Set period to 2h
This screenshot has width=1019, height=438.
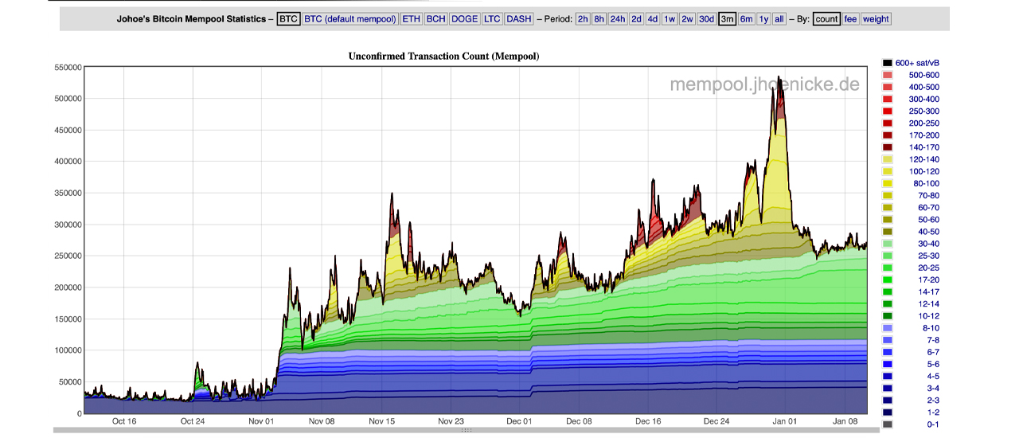[x=583, y=19]
